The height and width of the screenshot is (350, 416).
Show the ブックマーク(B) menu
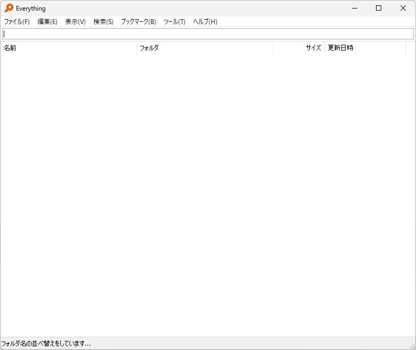click(139, 22)
